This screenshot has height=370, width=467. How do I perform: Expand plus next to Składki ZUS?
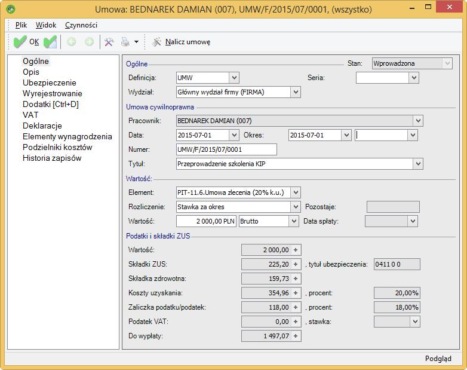click(x=296, y=264)
